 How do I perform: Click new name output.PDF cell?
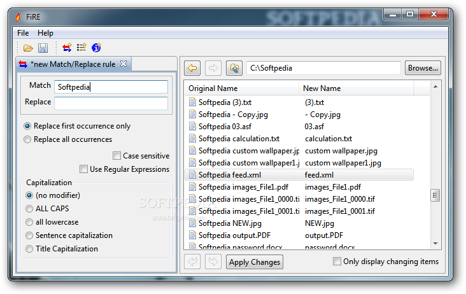324,235
